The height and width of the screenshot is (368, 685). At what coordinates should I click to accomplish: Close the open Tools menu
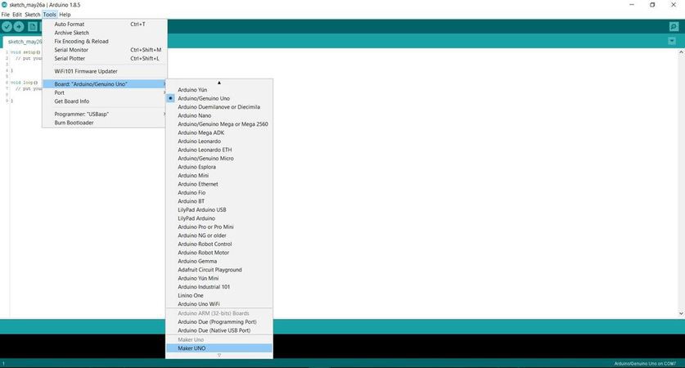pos(49,15)
